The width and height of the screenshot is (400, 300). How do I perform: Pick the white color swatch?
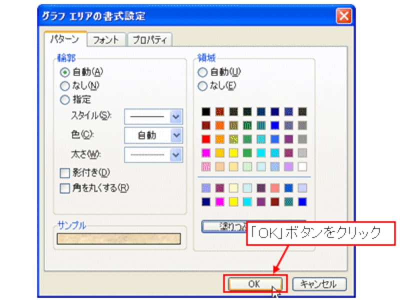tap(302, 166)
